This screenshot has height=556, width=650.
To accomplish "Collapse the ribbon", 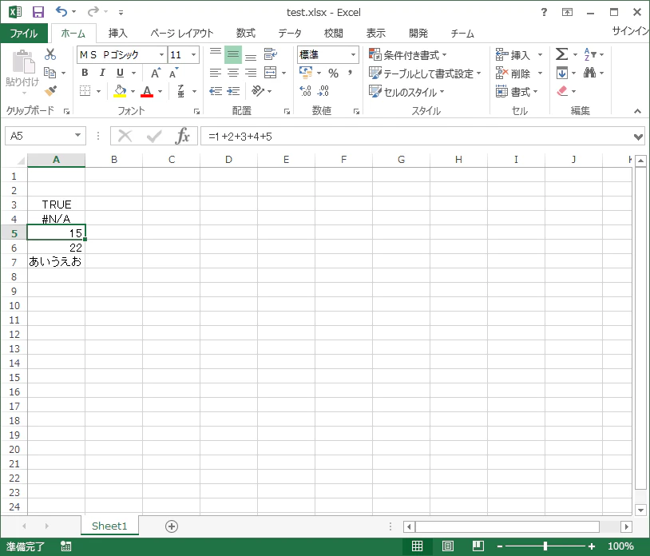I will click(637, 111).
